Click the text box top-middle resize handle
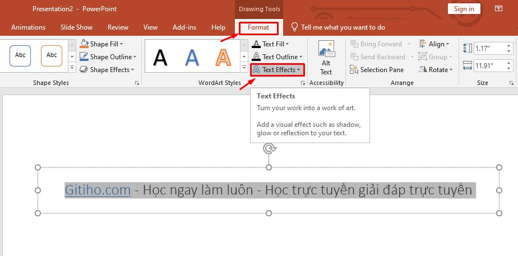 (269, 167)
